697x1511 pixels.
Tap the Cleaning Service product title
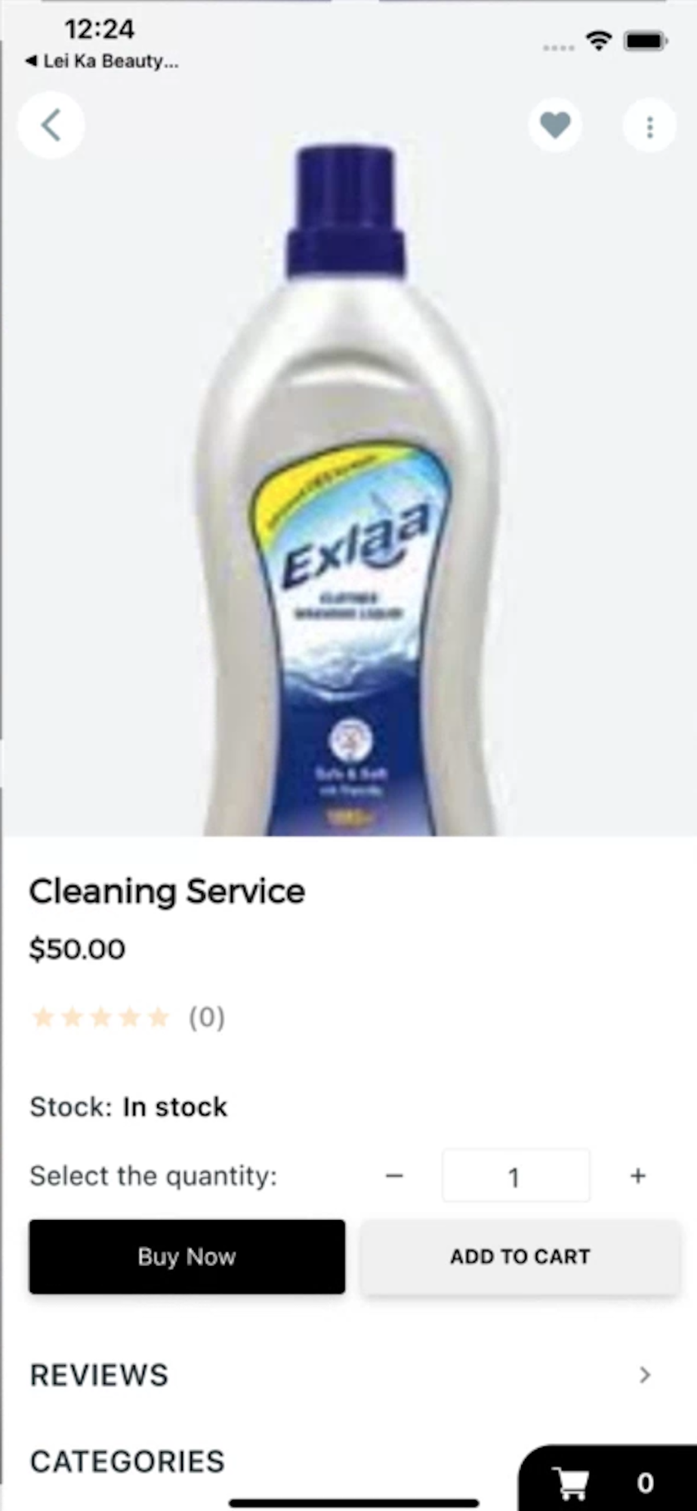167,891
